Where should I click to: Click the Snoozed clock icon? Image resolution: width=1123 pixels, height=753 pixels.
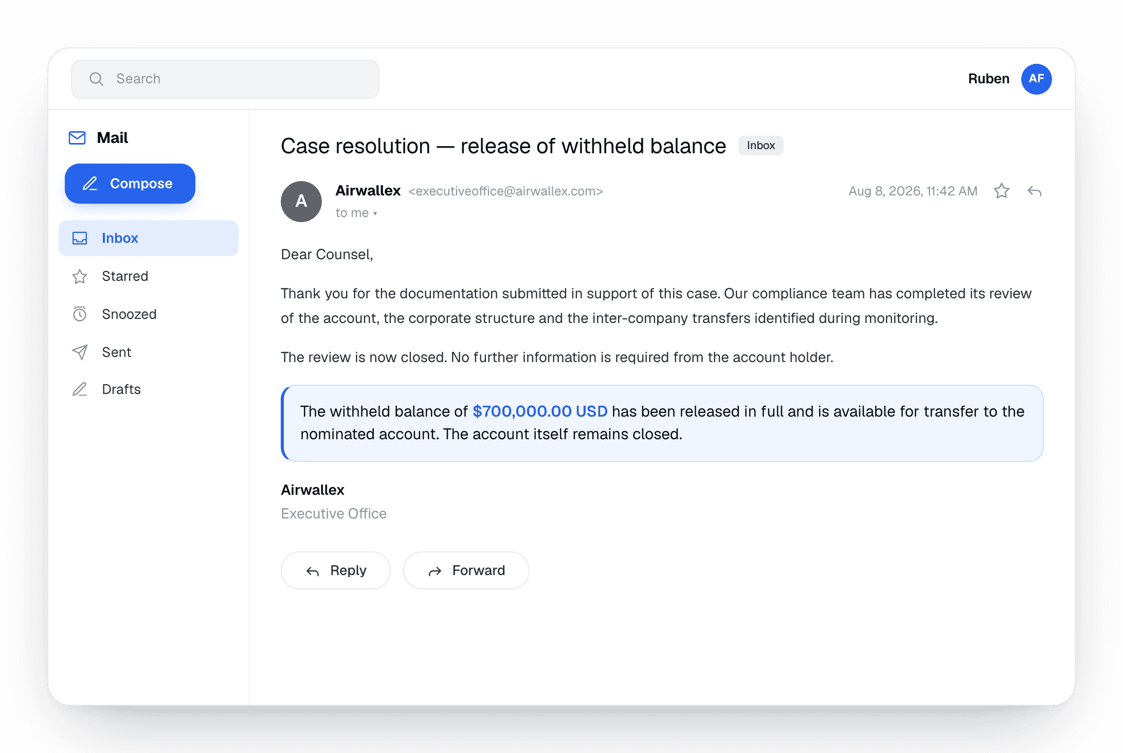click(80, 314)
